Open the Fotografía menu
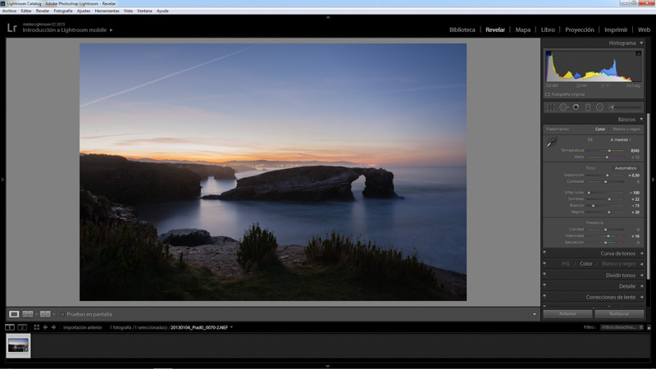The width and height of the screenshot is (656, 369). coord(63,11)
